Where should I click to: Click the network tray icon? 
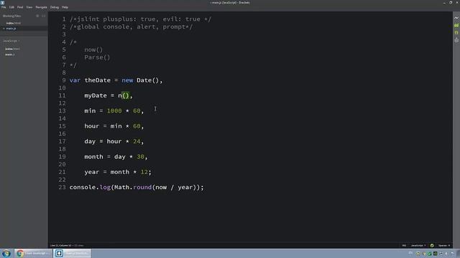coord(441,254)
